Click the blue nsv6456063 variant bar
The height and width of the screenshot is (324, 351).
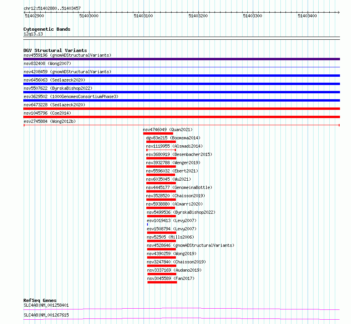pyautogui.click(x=181, y=84)
